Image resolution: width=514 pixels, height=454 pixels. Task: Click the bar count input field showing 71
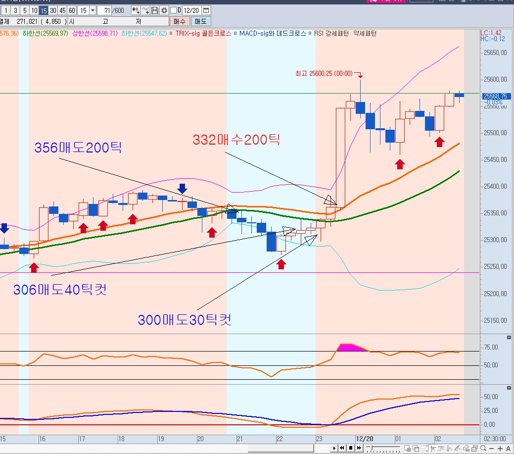105,10
